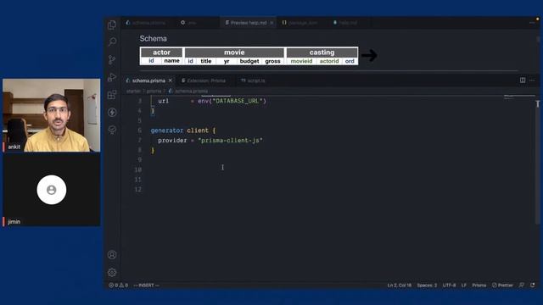Open the activity bar icon below lightning bolt

click(112, 130)
